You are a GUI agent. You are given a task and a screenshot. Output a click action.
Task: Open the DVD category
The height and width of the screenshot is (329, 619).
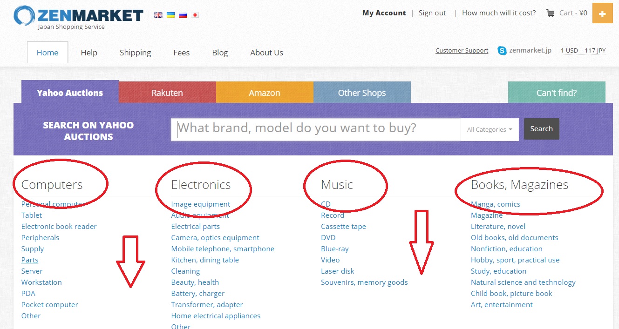pos(328,238)
